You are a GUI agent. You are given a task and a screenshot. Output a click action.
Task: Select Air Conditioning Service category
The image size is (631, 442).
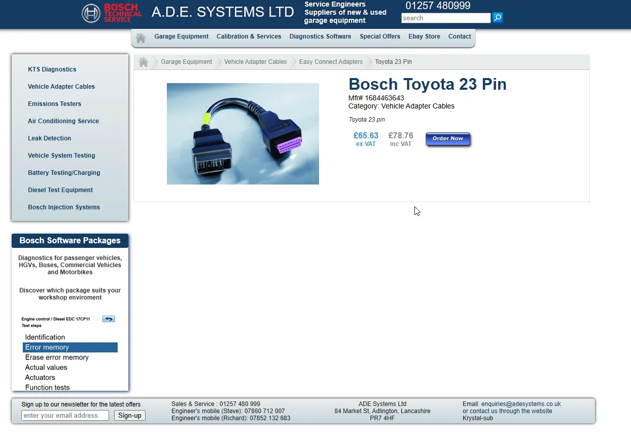coord(63,121)
